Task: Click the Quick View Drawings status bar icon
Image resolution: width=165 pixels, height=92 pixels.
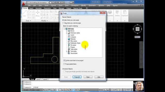Action: [x=108, y=90]
